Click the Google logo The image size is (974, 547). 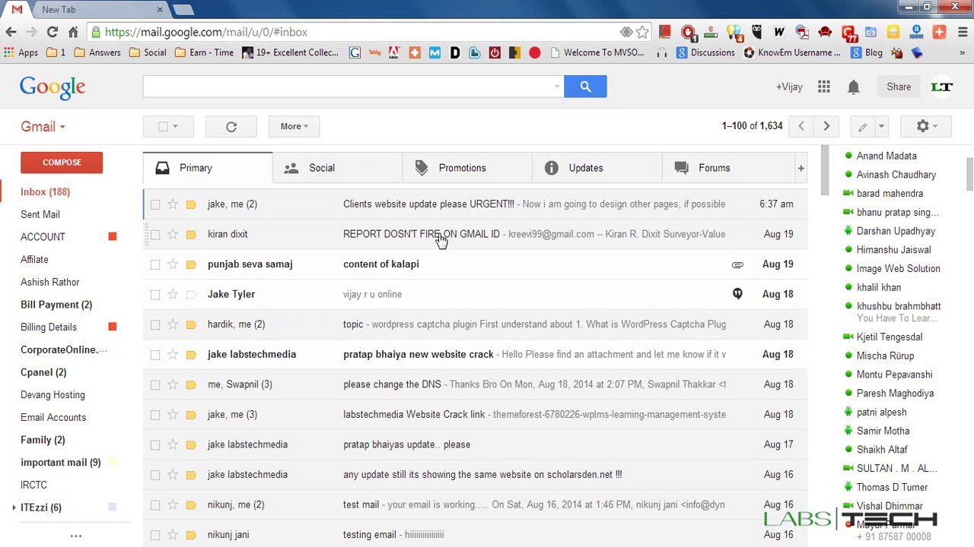coord(53,87)
